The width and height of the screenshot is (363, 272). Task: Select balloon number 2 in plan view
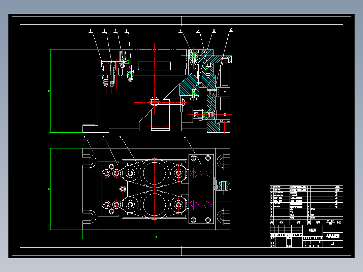point(103,137)
